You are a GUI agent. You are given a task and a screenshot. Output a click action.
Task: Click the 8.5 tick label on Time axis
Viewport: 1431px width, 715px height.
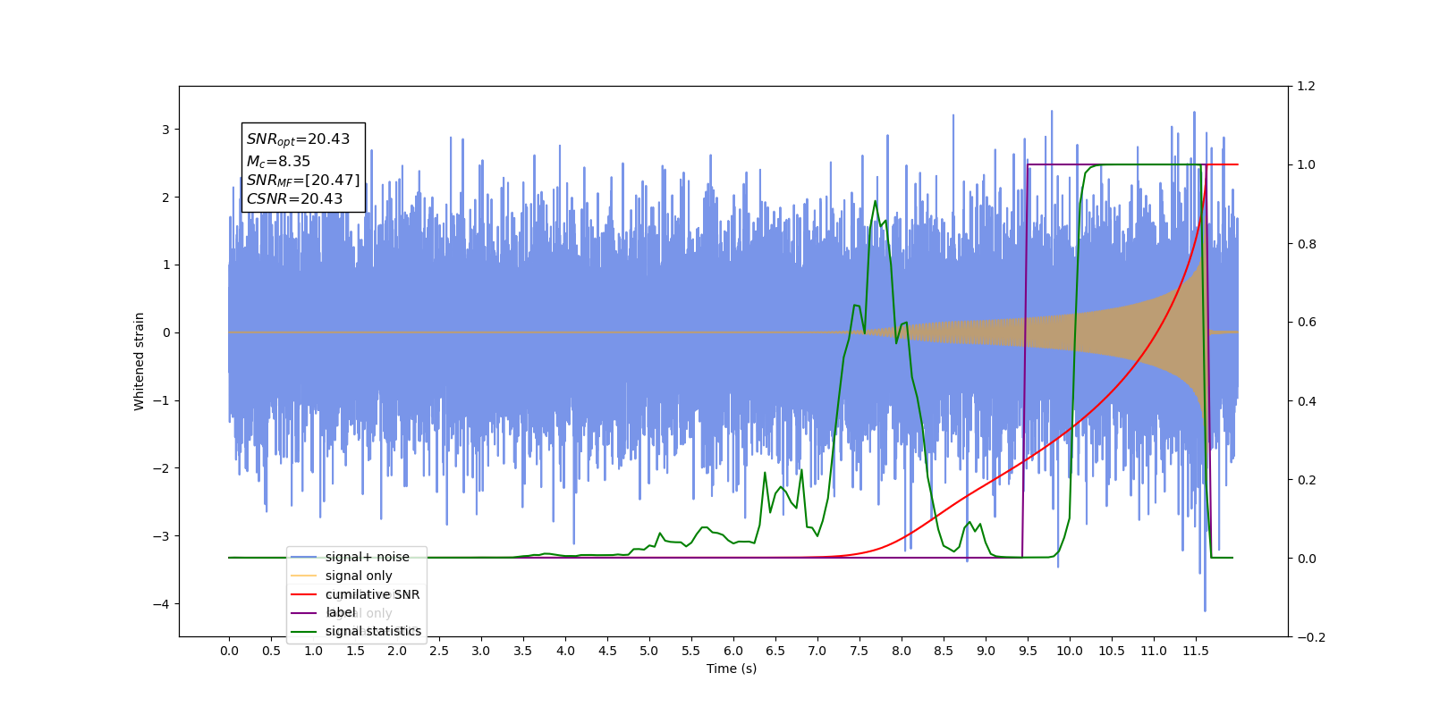944,651
